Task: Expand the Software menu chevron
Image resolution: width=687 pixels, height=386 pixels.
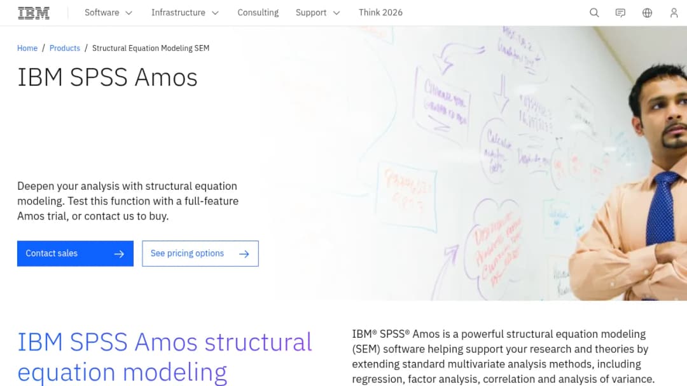Action: point(128,13)
